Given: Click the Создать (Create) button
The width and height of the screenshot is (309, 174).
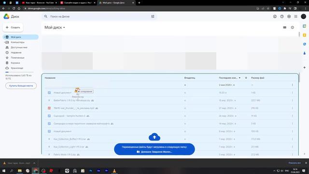Looking at the screenshot, I should [x=13, y=28].
